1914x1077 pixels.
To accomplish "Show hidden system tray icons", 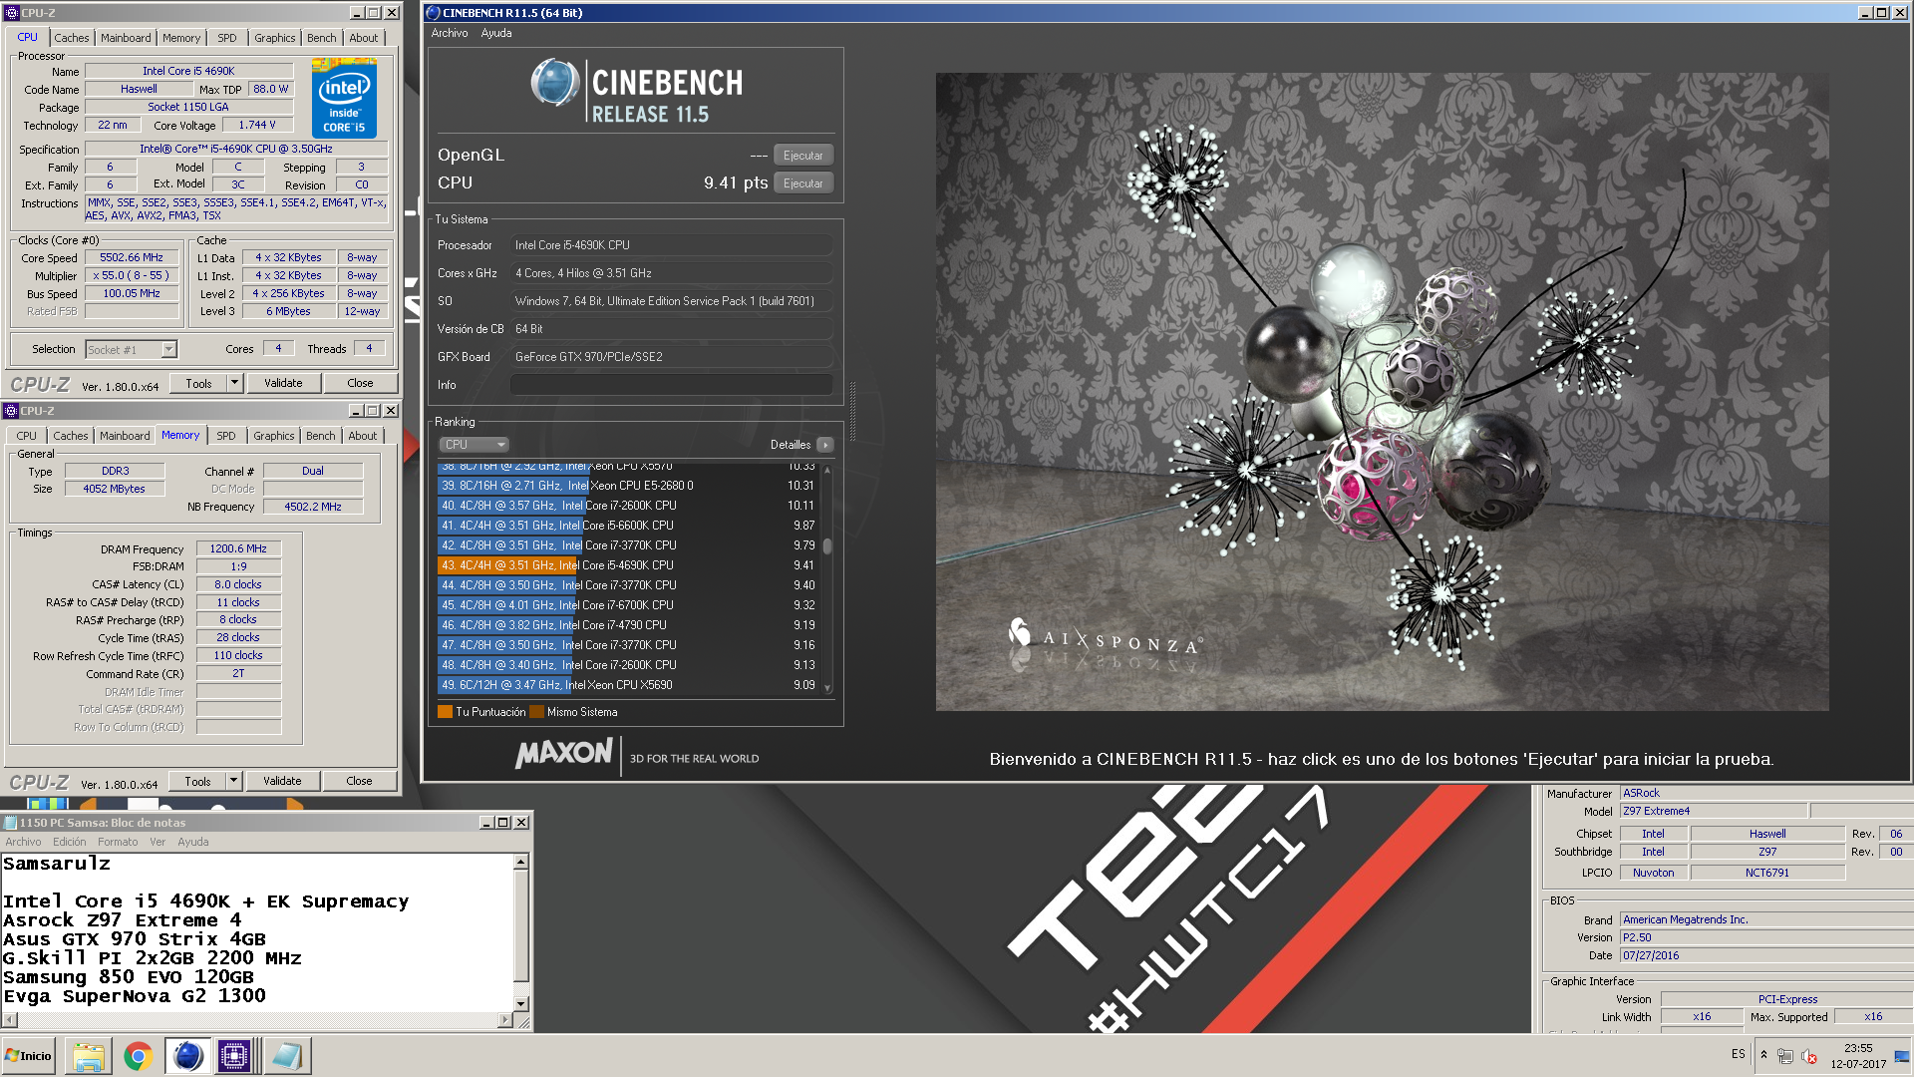I will (x=1763, y=1055).
